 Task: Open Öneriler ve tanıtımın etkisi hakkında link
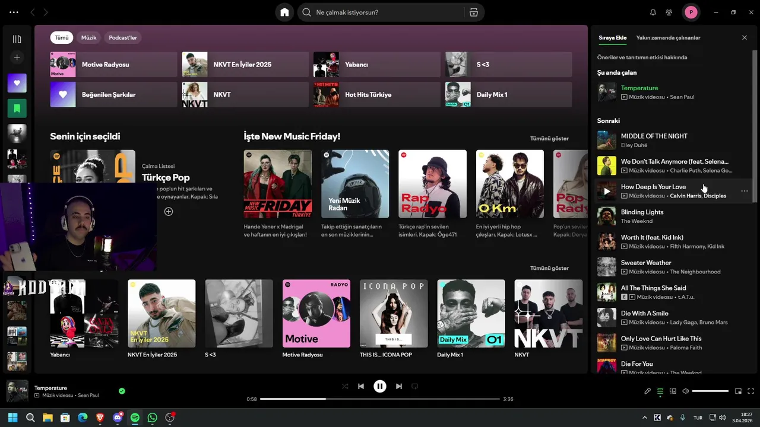point(642,58)
